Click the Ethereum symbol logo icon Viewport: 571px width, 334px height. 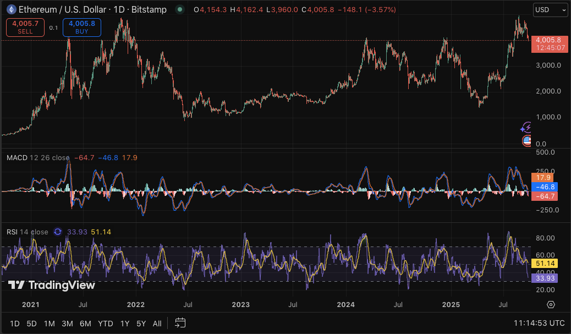pos(10,10)
